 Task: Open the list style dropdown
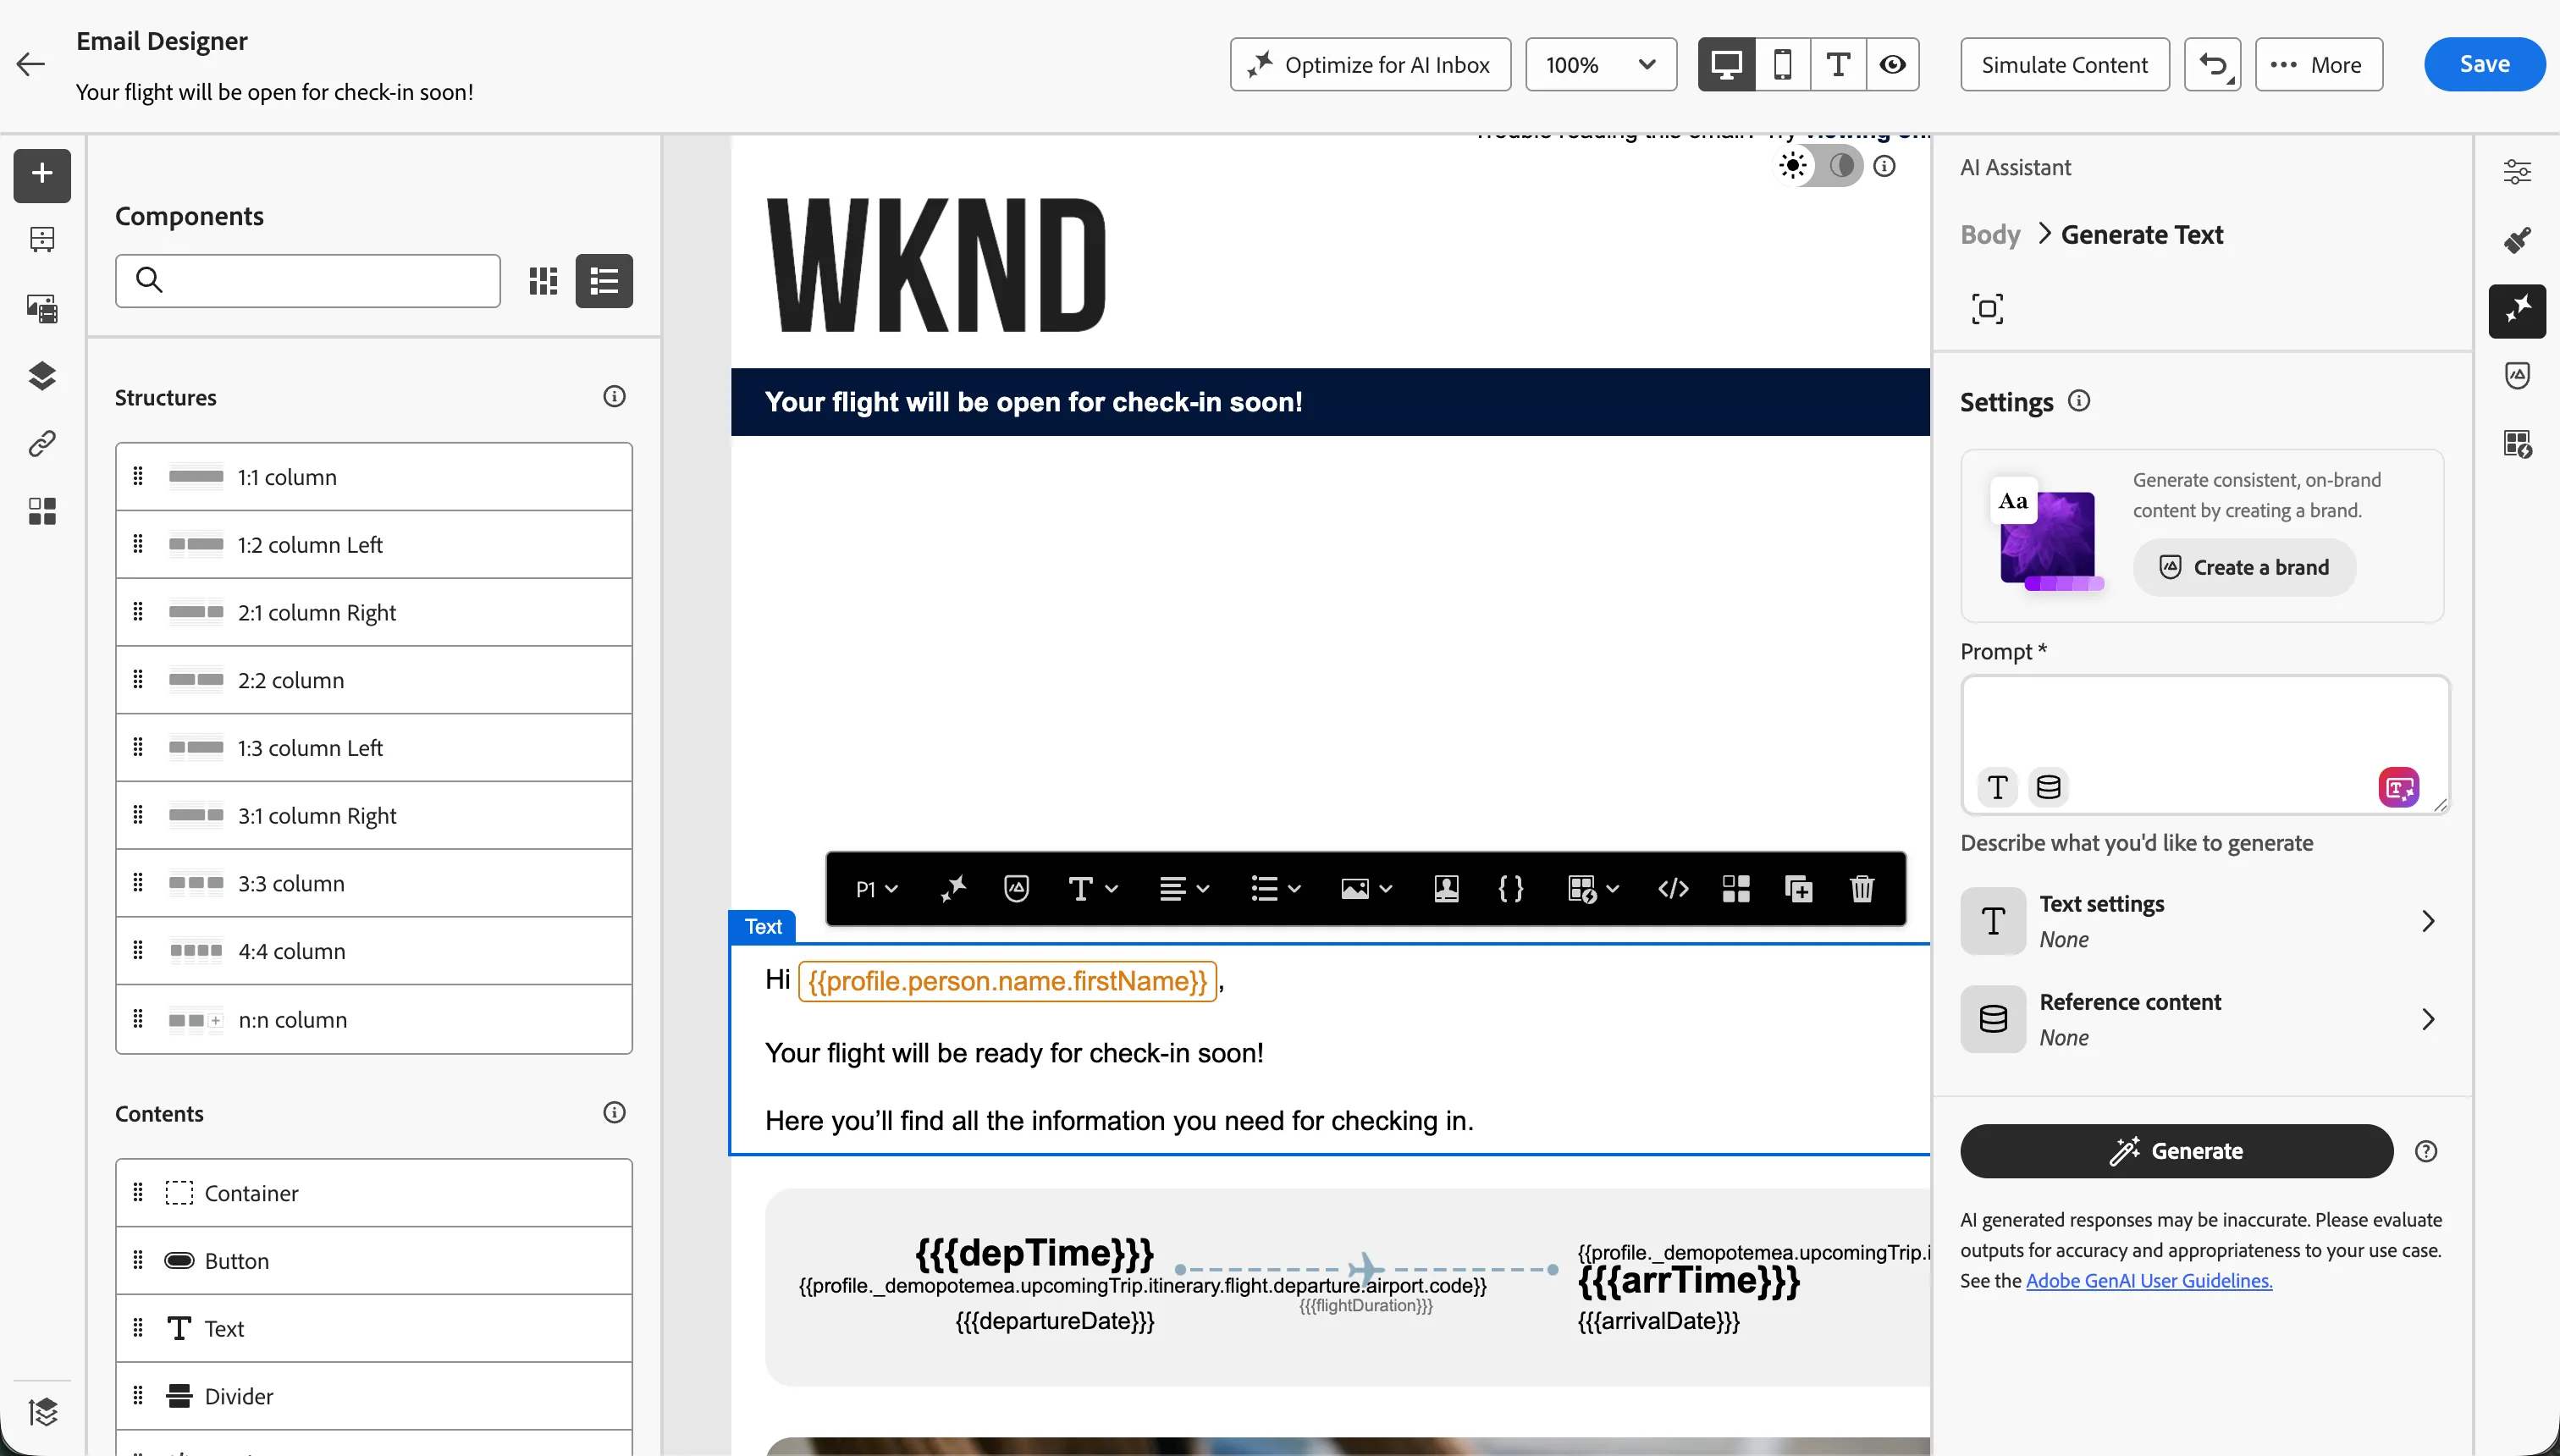(x=1275, y=889)
